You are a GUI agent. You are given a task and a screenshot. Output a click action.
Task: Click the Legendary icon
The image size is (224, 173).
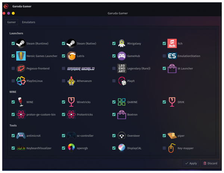coord(122,69)
